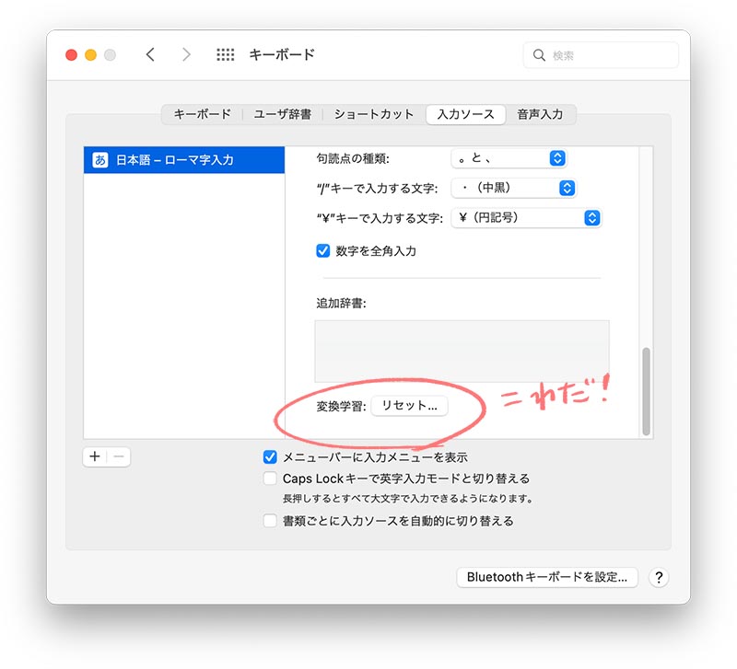The width and height of the screenshot is (737, 669).
Task: Switch to the ユーザ辞書 tab
Action: pyautogui.click(x=279, y=115)
